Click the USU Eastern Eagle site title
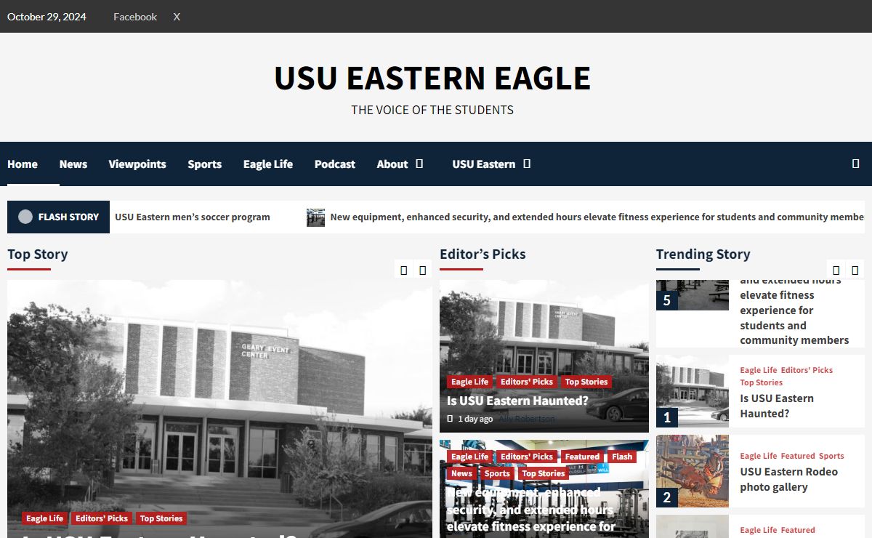Image resolution: width=872 pixels, height=538 pixels. (x=432, y=78)
